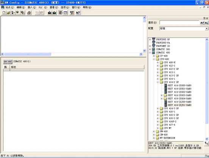
Task: Expand the PROFIBUS DP node
Action: [x=150, y=39]
